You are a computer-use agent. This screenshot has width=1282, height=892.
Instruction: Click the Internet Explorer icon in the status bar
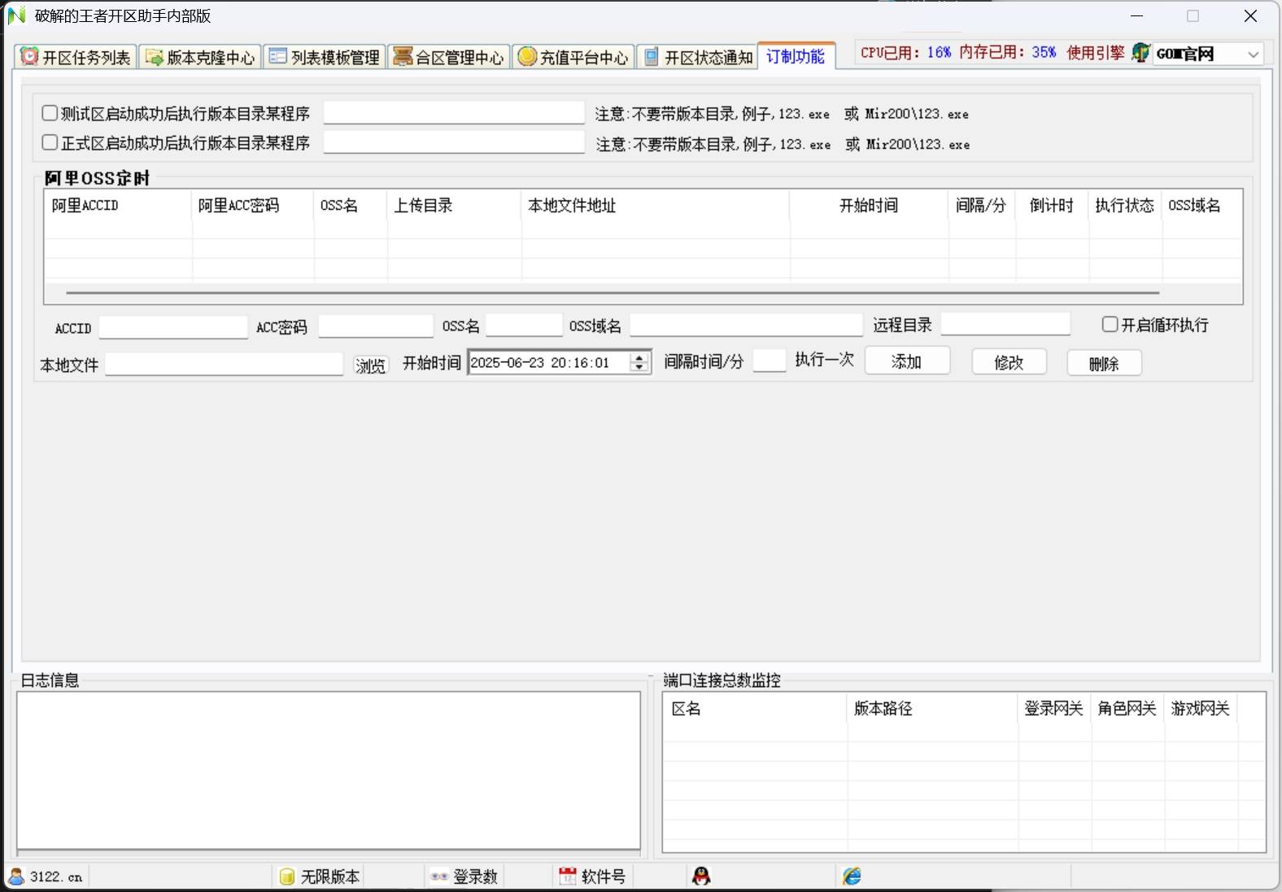pos(852,876)
